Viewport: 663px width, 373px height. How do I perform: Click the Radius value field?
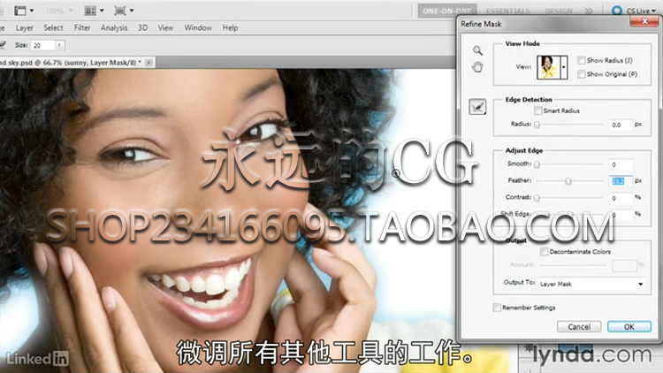(x=621, y=125)
